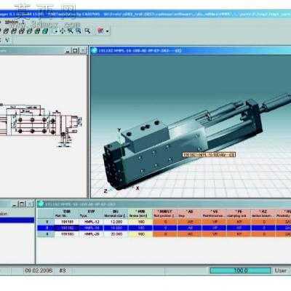The width and height of the screenshot is (291, 291).
Task: Click the RZ column header
Action: 263,214
